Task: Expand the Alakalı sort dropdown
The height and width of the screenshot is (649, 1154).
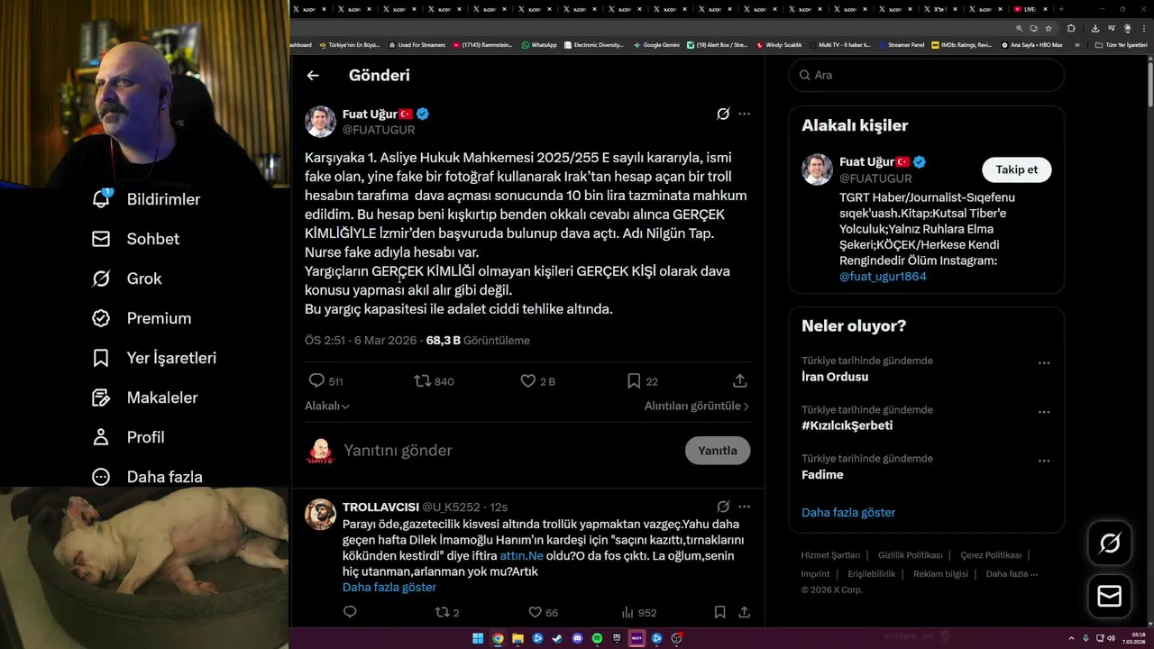Action: click(327, 407)
